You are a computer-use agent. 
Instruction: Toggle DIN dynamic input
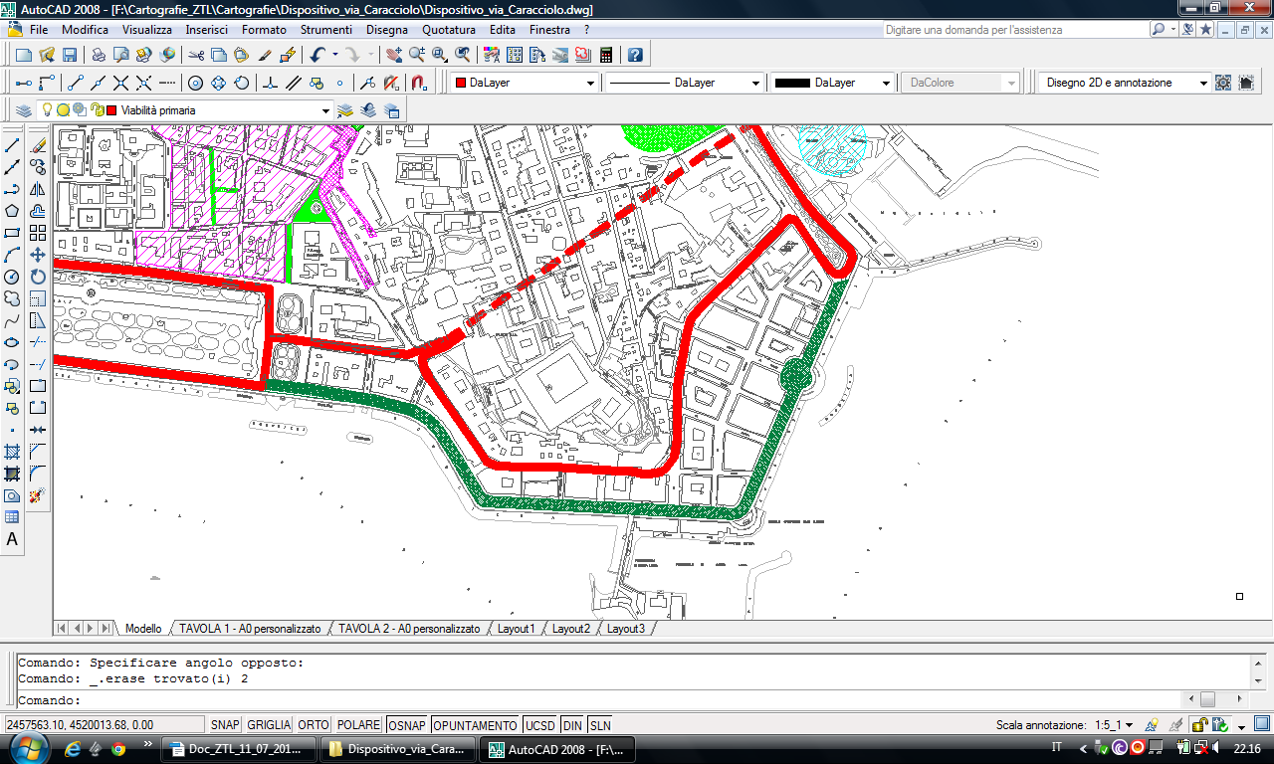572,725
